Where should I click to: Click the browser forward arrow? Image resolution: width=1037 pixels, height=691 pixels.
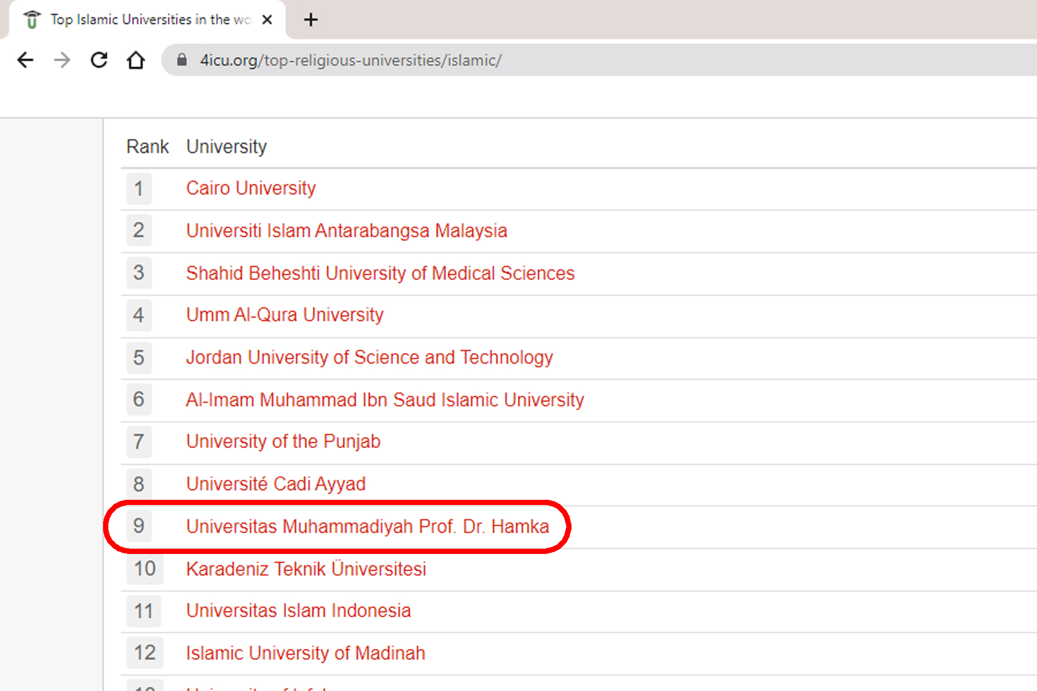click(x=62, y=60)
